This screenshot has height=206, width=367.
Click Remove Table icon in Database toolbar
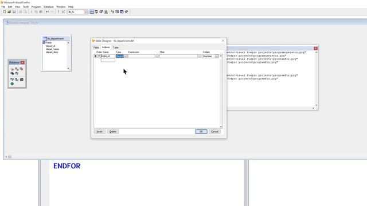click(22, 69)
